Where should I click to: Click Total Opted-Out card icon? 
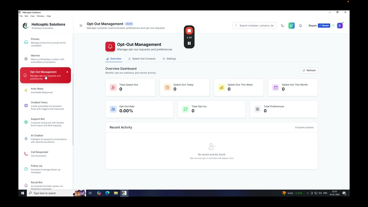click(113, 87)
